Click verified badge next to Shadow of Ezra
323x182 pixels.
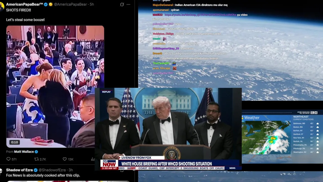tap(36, 170)
